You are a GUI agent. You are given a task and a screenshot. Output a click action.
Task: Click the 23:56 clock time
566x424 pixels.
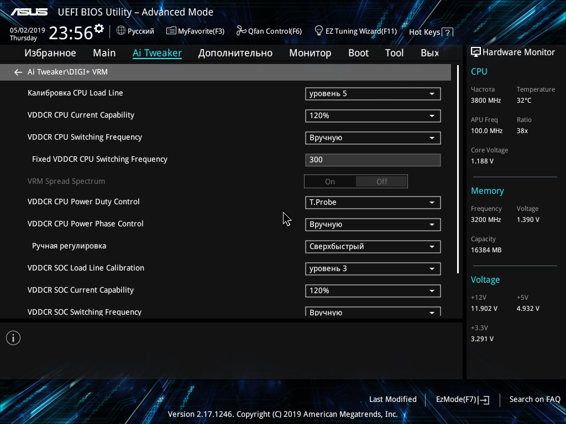coord(71,33)
